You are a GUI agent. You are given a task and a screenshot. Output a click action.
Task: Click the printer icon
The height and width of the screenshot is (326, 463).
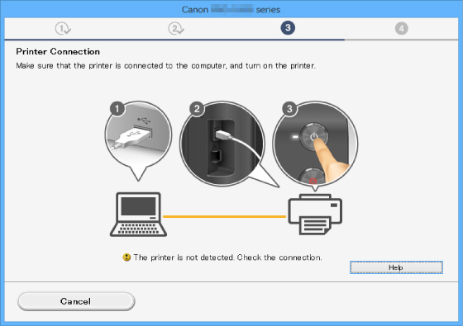pos(315,215)
